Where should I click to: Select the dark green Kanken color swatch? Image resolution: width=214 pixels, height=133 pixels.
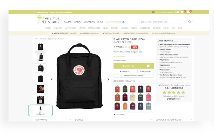point(125,89)
